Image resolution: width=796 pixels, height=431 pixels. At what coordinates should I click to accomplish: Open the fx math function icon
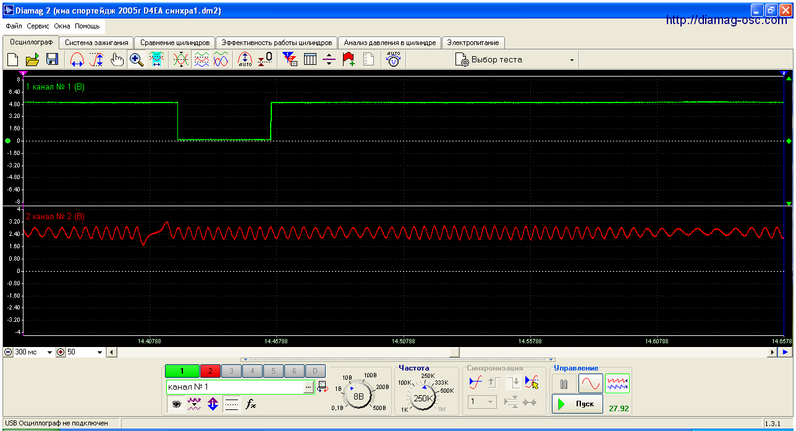click(250, 404)
